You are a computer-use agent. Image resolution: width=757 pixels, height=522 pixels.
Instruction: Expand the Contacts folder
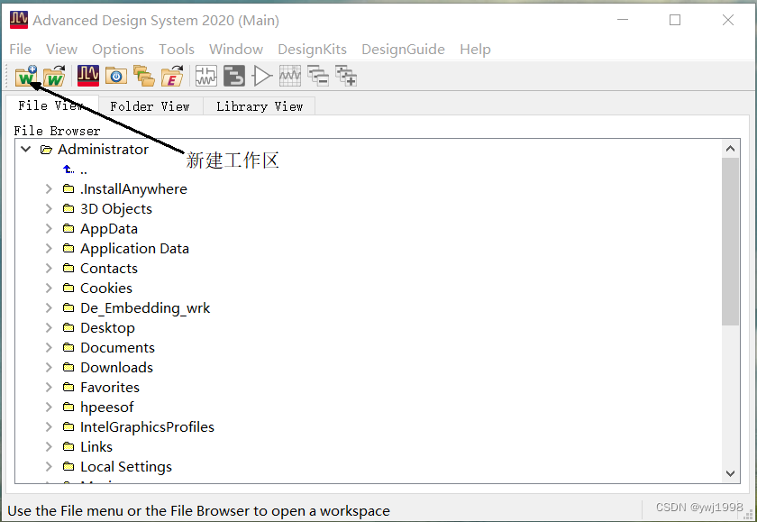[x=49, y=268]
